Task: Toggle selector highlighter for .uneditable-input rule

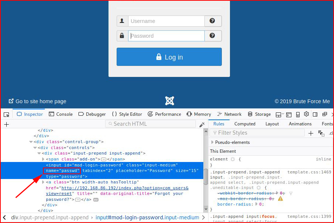Action: [x=258, y=187]
